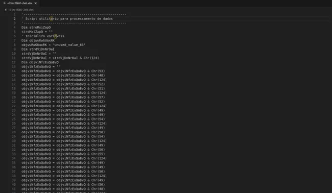332x193 pixels.
Task: Click line number 38 in the gutter
Action: pos(14,176)
